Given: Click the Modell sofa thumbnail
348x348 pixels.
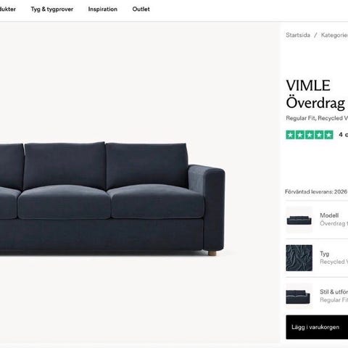Looking at the screenshot, I should 299,220.
